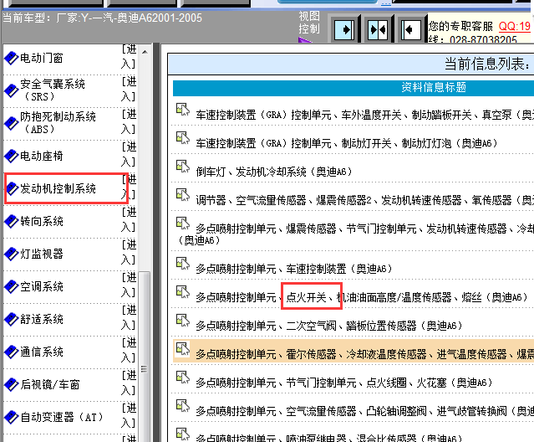
Task: Click book icon beside 电动座椅
Action: tap(11, 156)
